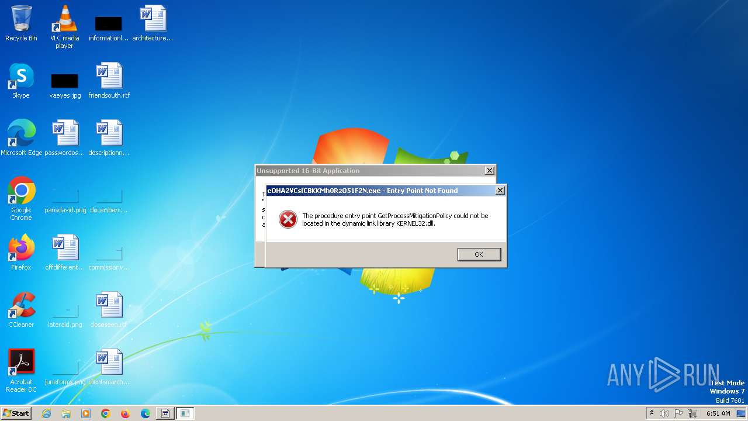This screenshot has width=748, height=421.
Task: Launch Chrome from the taskbar
Action: click(106, 413)
